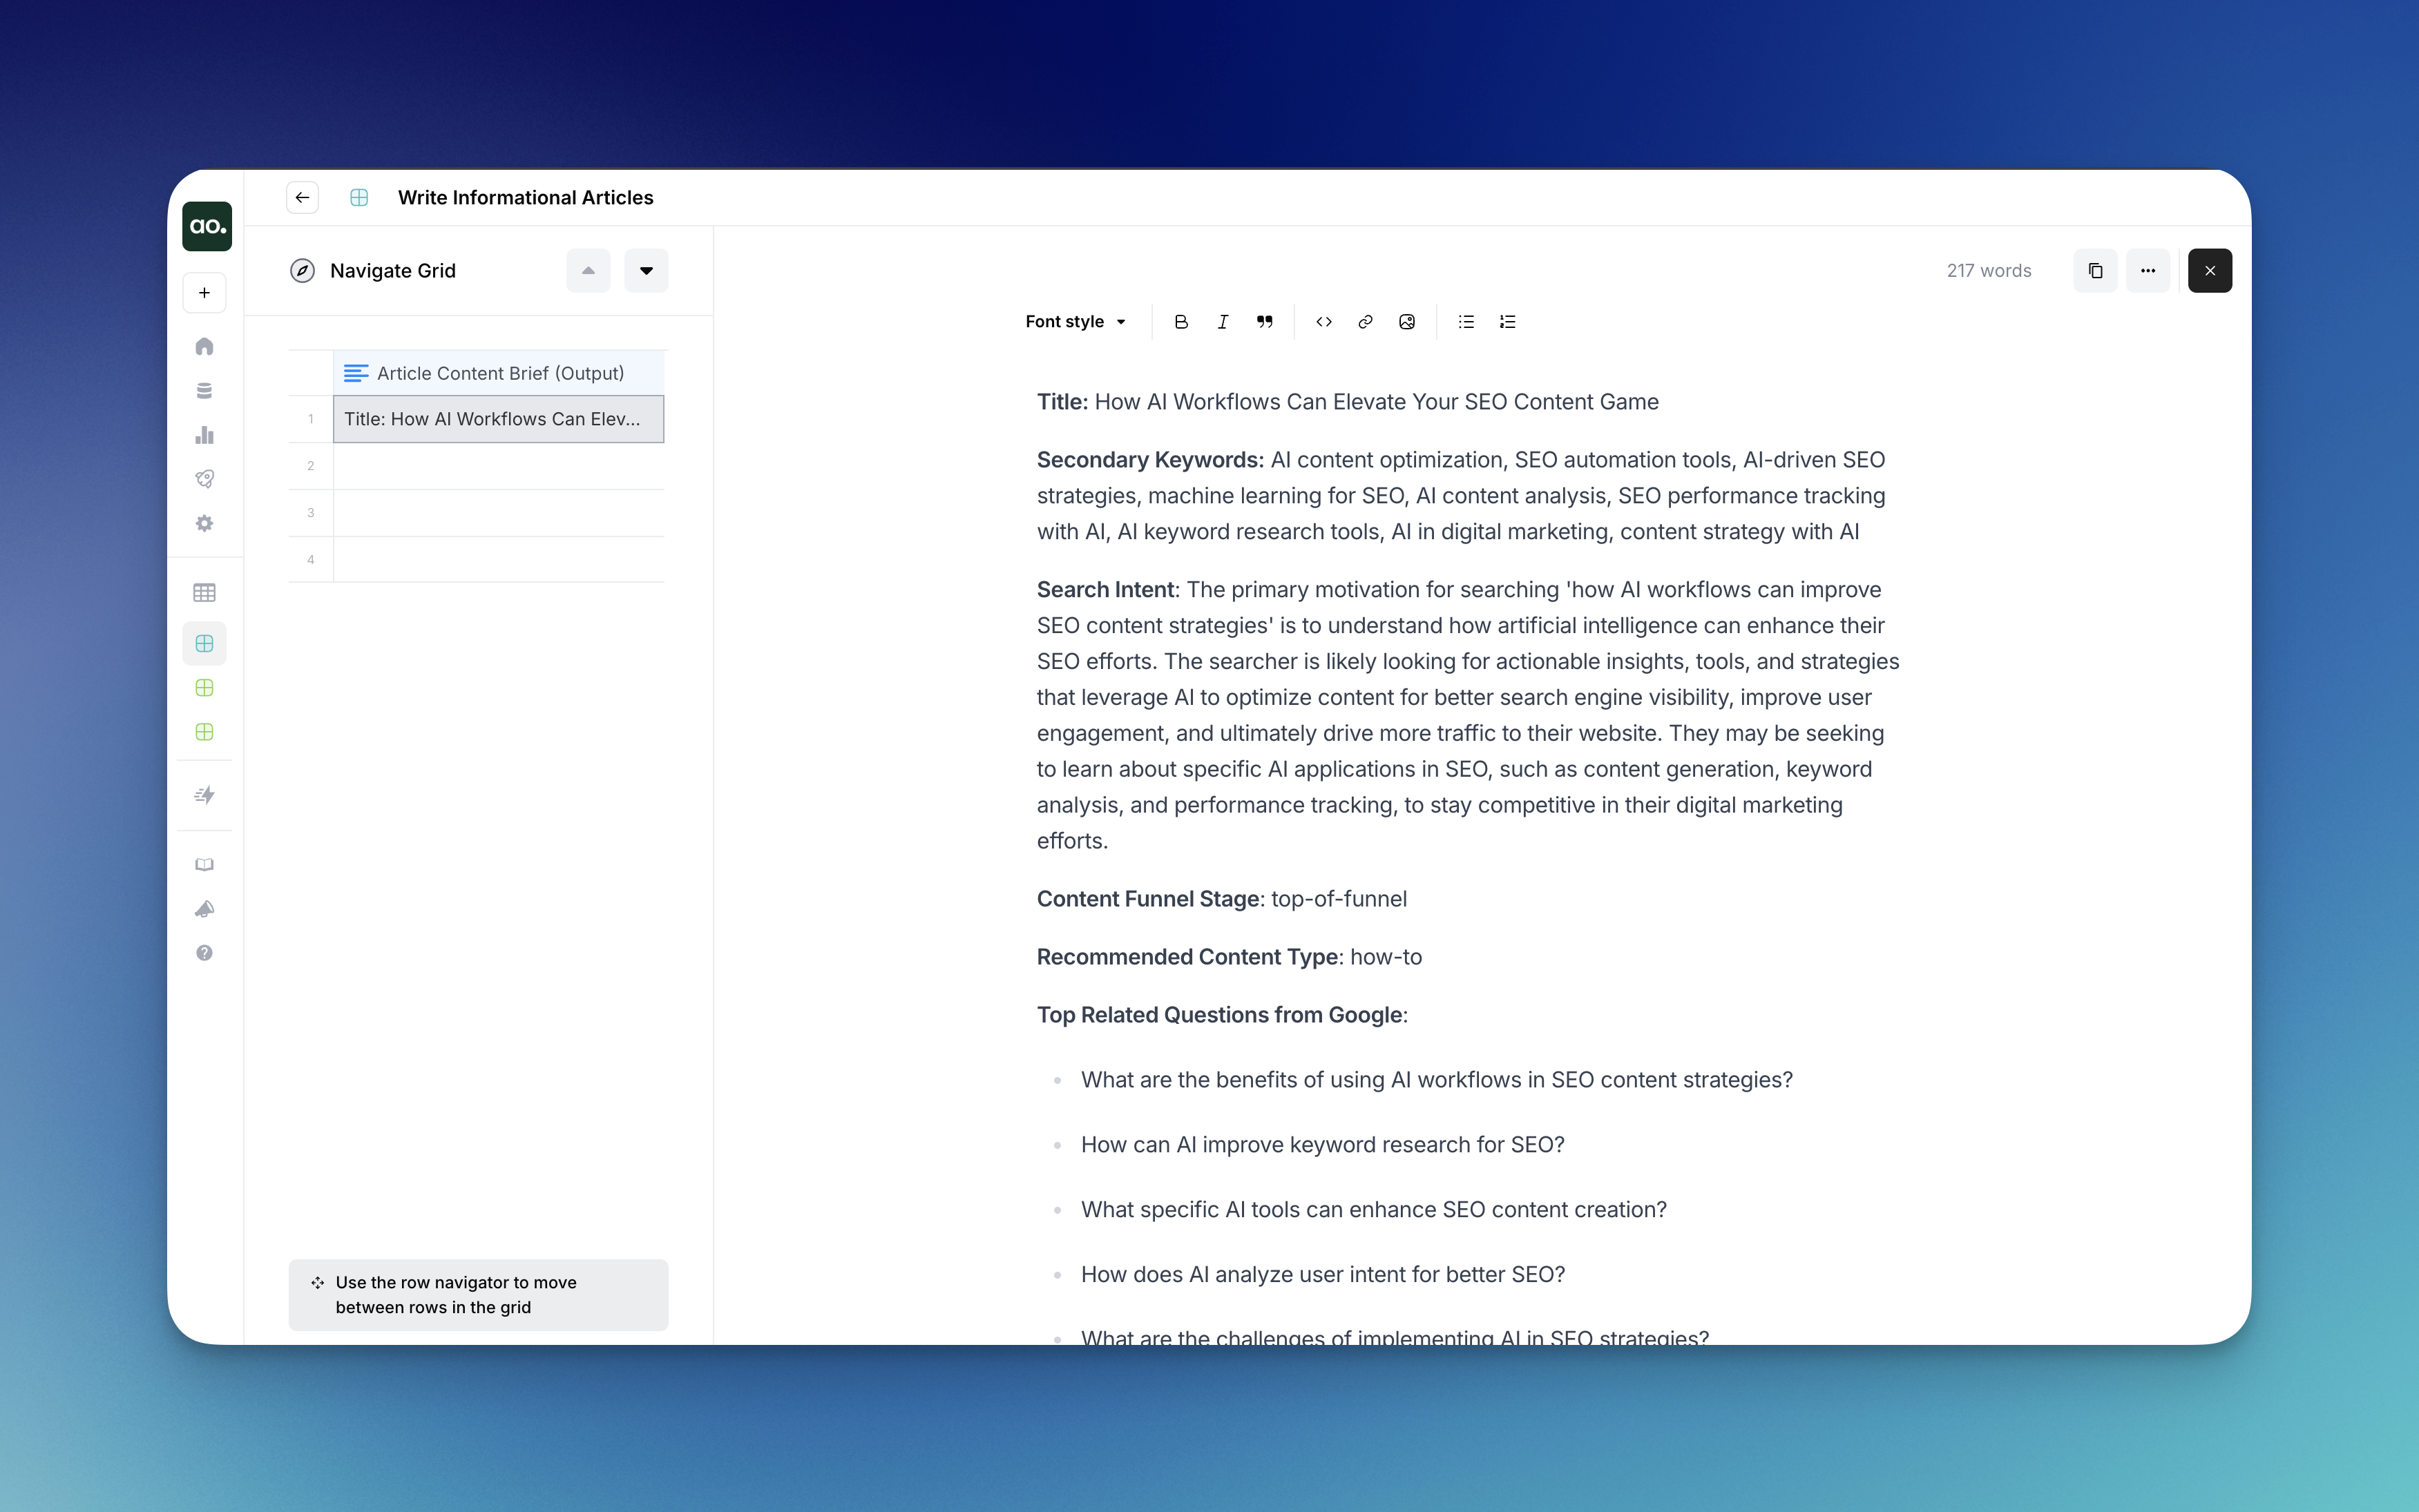Copy the brief content to clipboard
This screenshot has width=2419, height=1512.
[x=2095, y=270]
